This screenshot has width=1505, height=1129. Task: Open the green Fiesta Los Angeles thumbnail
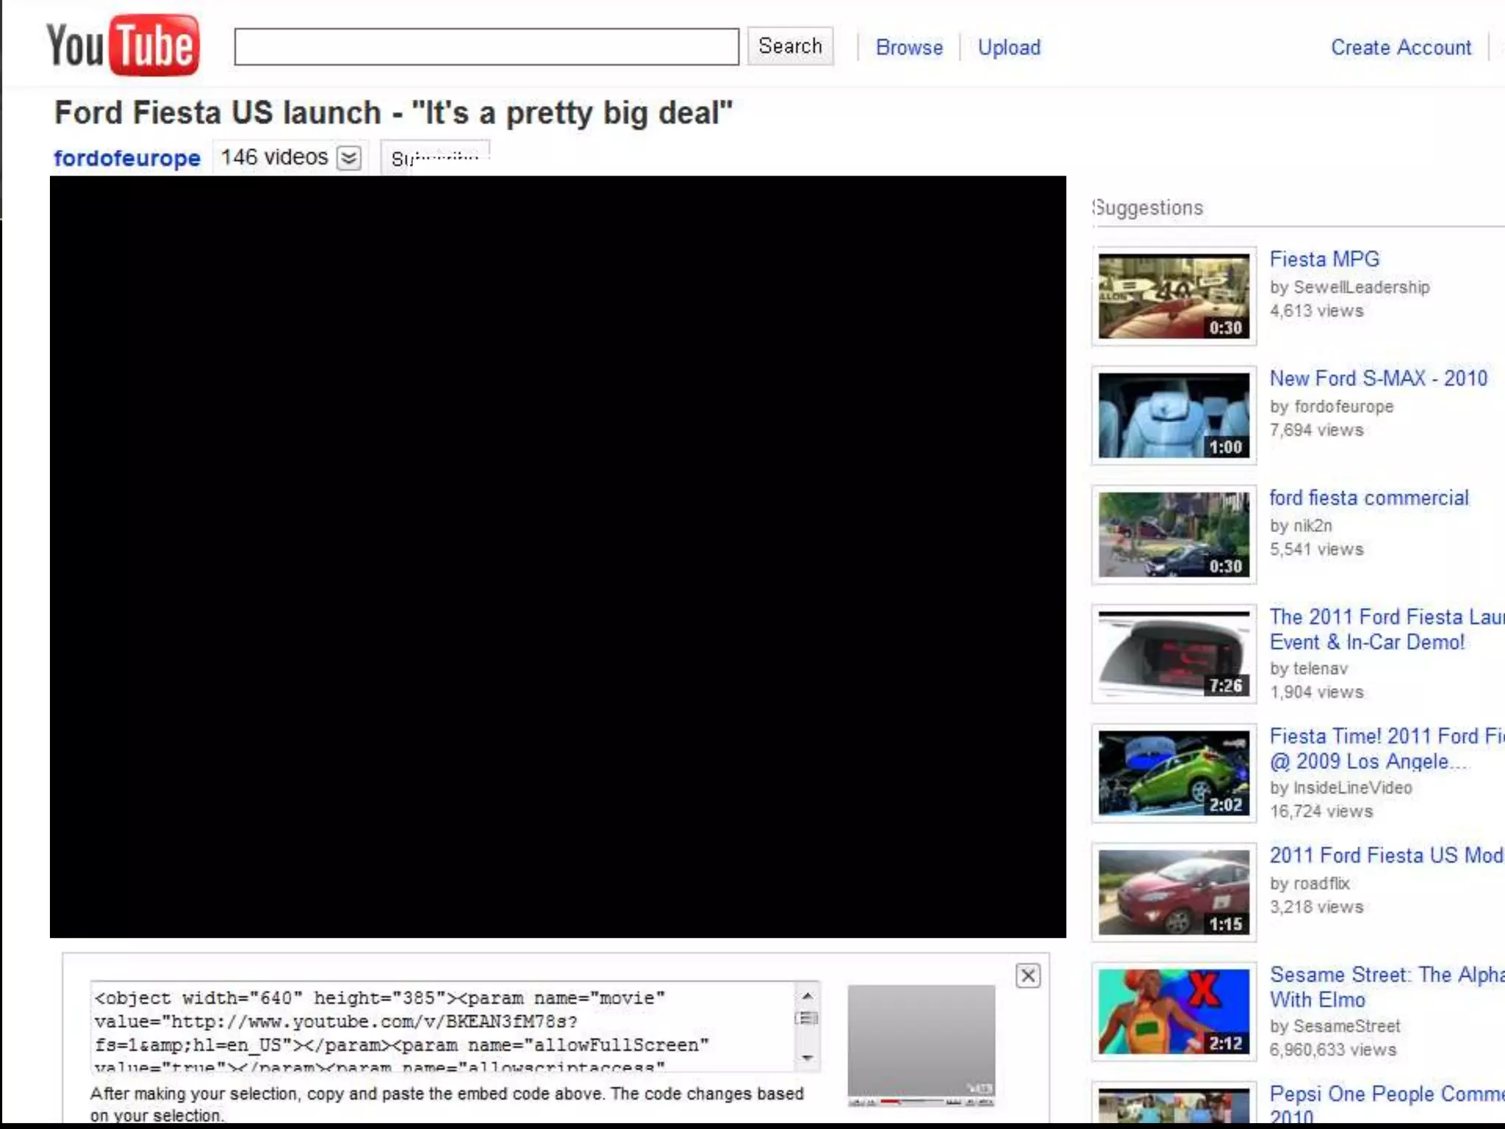(x=1174, y=773)
